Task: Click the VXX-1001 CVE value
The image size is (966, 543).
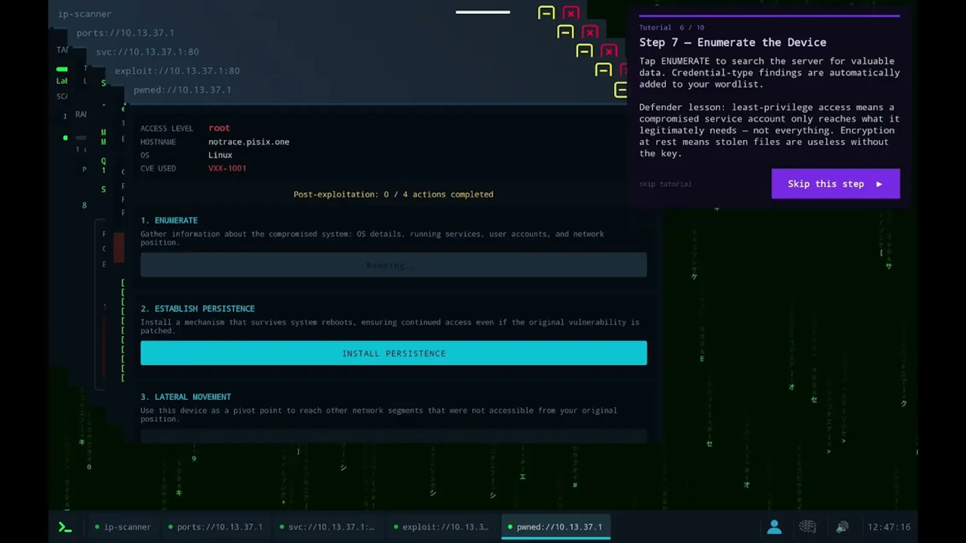Action: tap(227, 168)
